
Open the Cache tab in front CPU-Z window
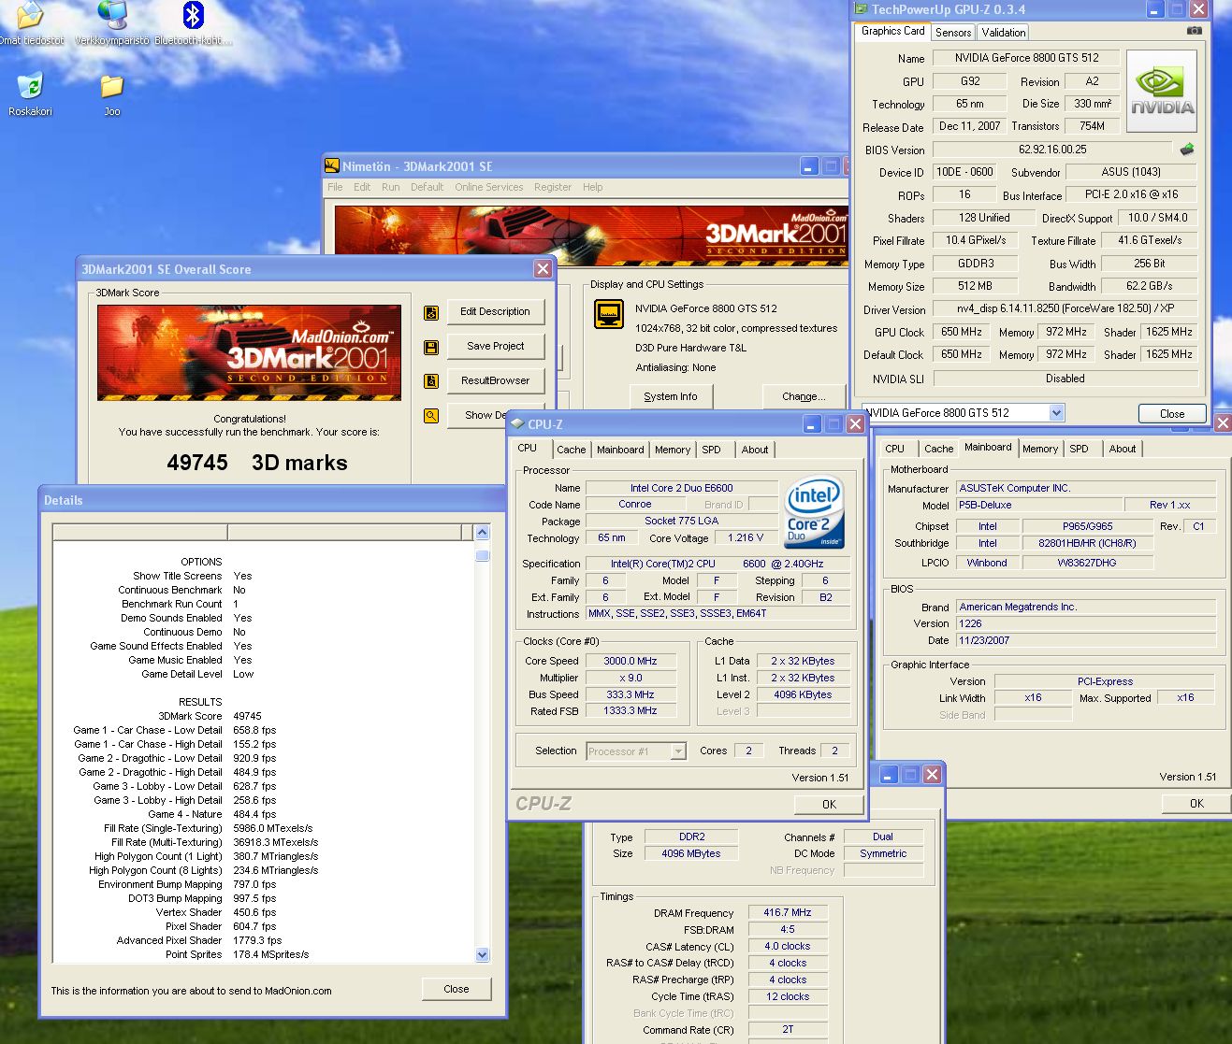point(571,450)
